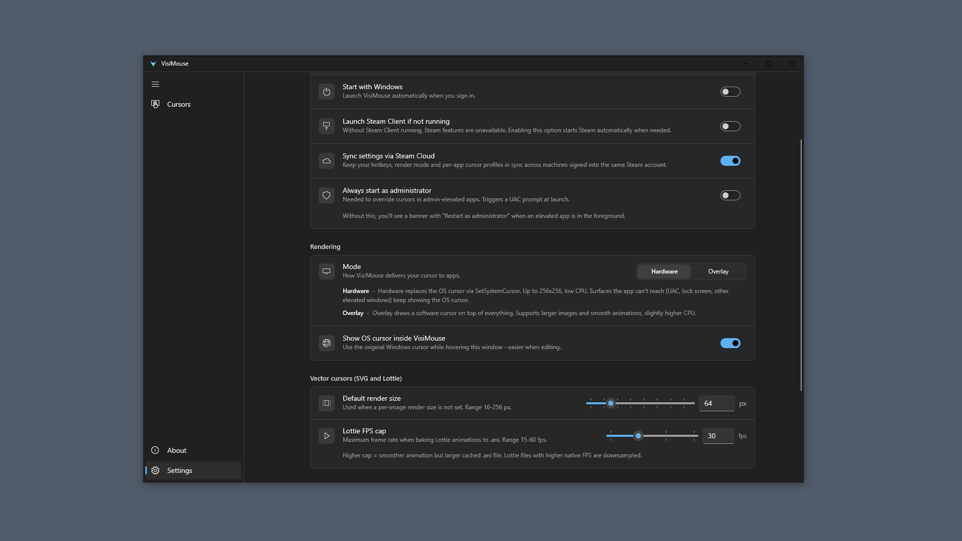Viewport: 962px width, 541px height.
Task: Click the About info icon
Action: click(x=155, y=450)
